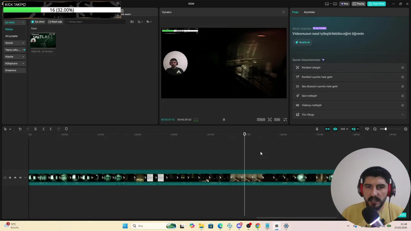The image size is (411, 231).
Task: Click the Analiz et button
Action: click(x=302, y=42)
